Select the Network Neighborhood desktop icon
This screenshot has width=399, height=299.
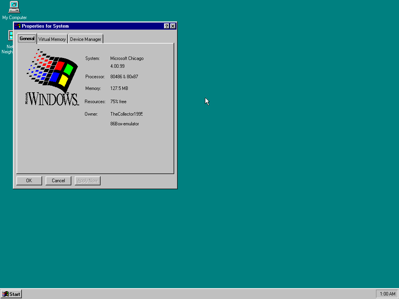pos(7,42)
